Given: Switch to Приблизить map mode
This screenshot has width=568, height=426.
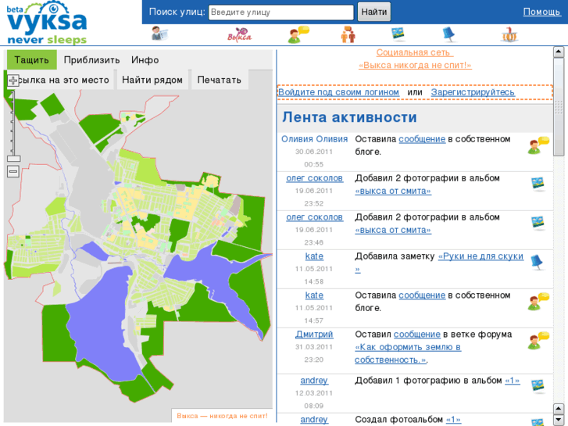Looking at the screenshot, I should pos(92,60).
